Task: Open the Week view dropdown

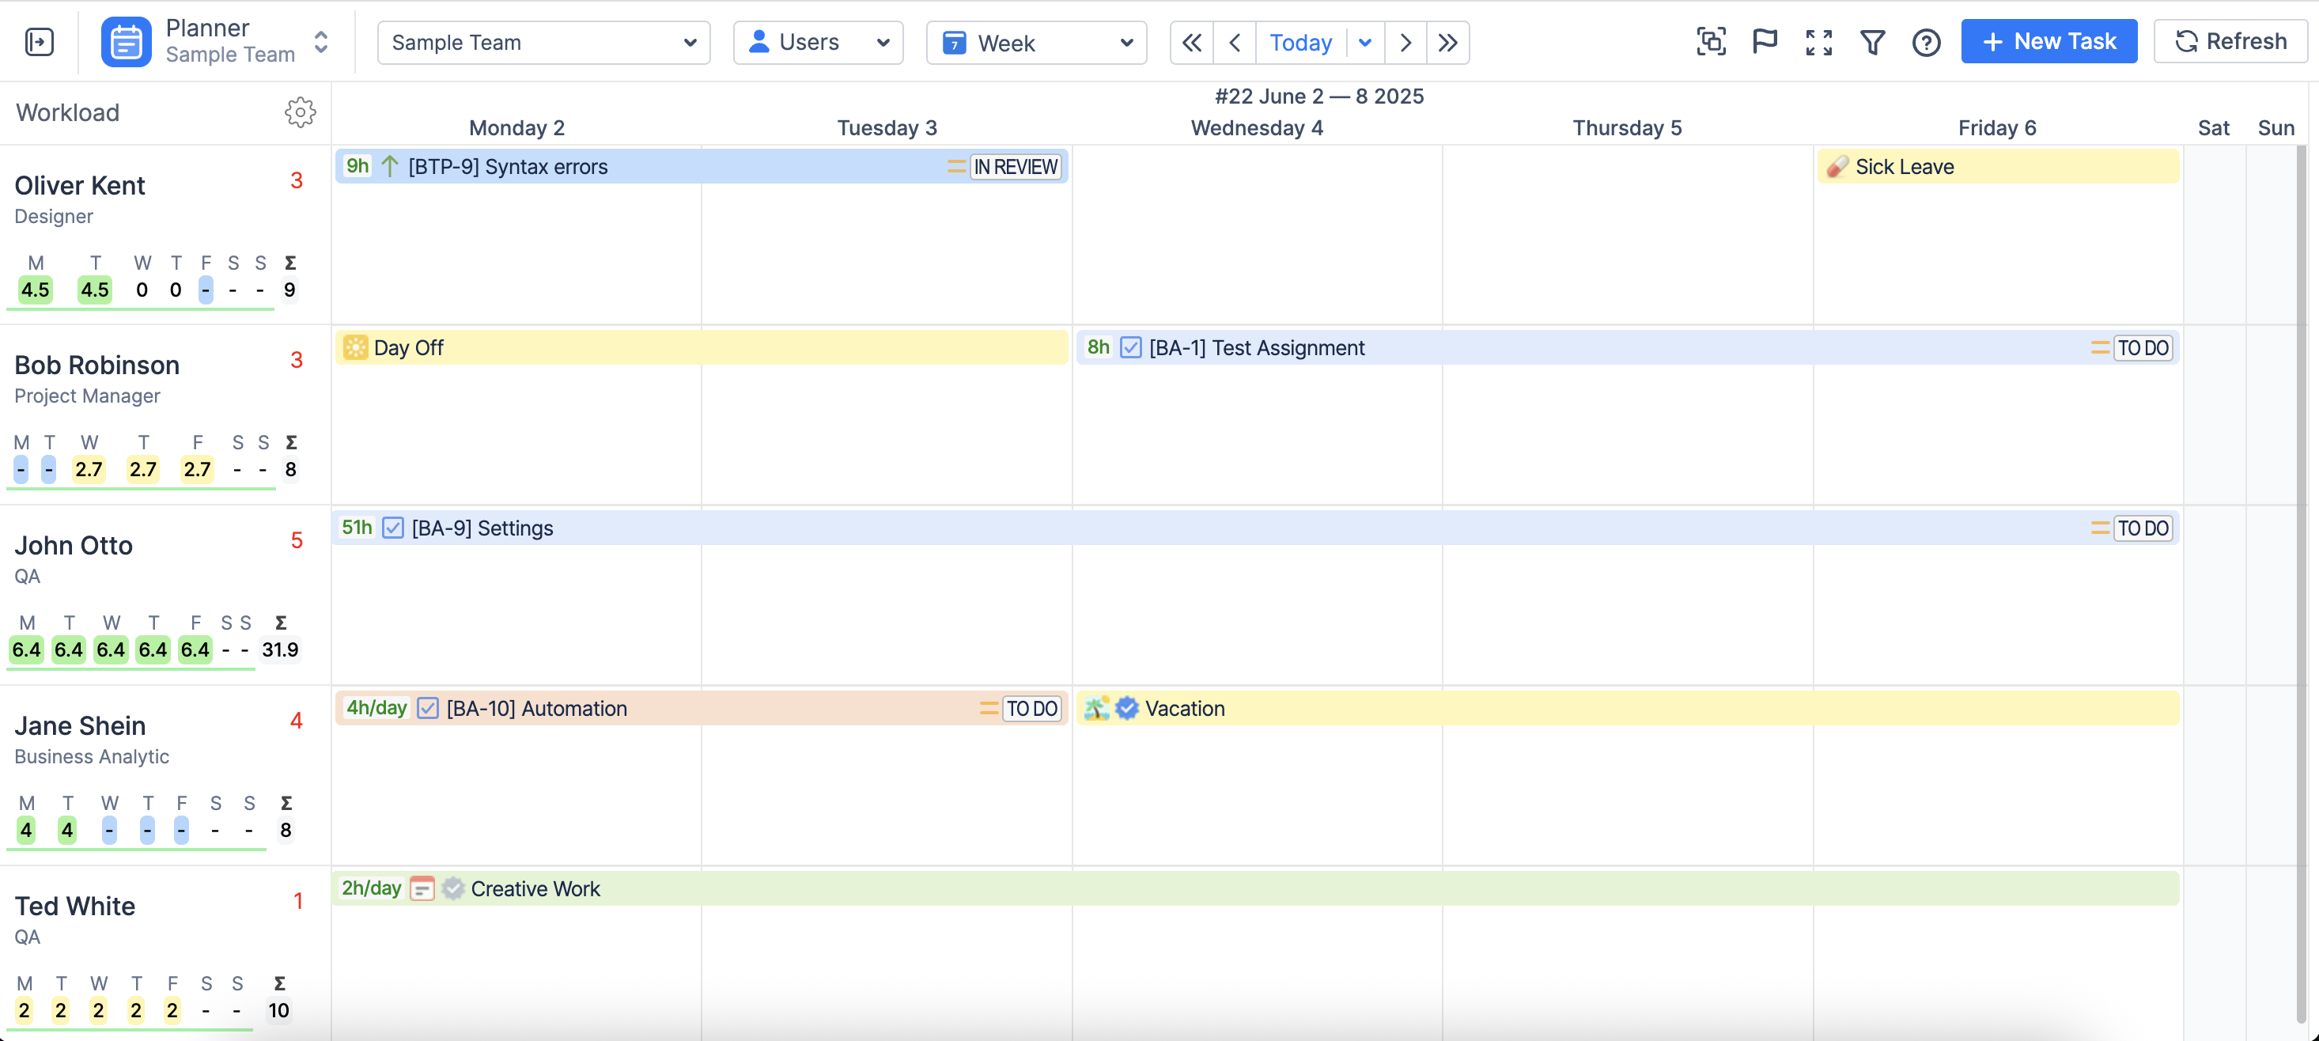Action: pos(1035,43)
